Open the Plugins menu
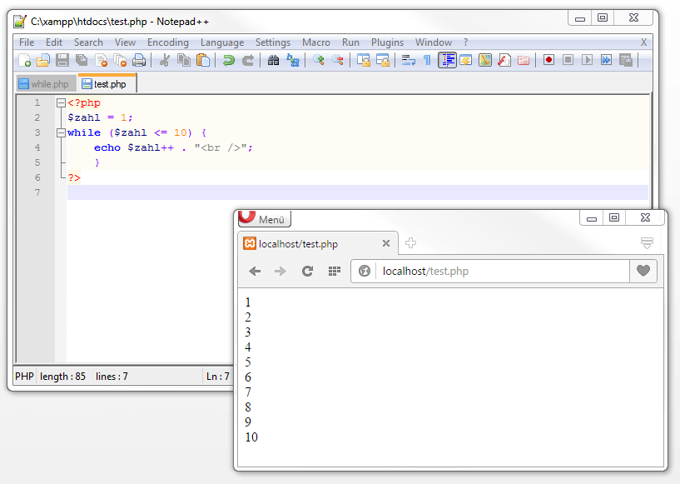This screenshot has width=680, height=484. (x=387, y=42)
